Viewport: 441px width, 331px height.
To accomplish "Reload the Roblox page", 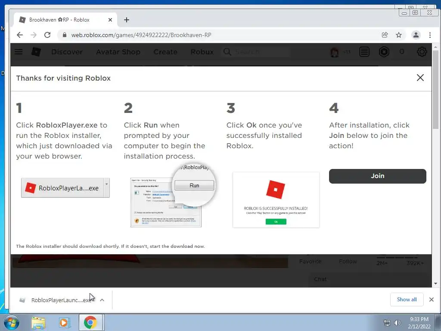I will (47, 35).
